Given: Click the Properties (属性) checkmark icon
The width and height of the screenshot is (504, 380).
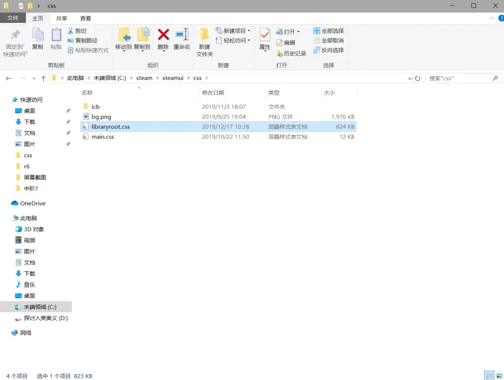Looking at the screenshot, I should [x=265, y=35].
